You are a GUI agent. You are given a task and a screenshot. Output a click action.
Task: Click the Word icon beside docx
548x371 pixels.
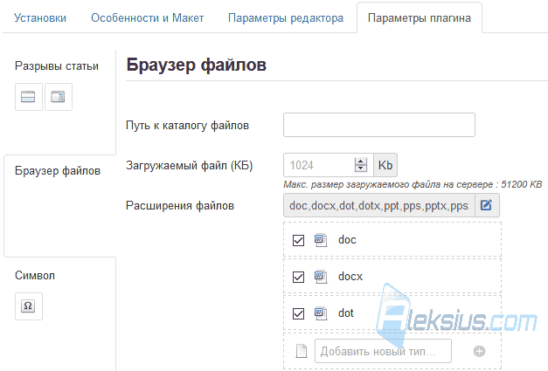coord(321,277)
